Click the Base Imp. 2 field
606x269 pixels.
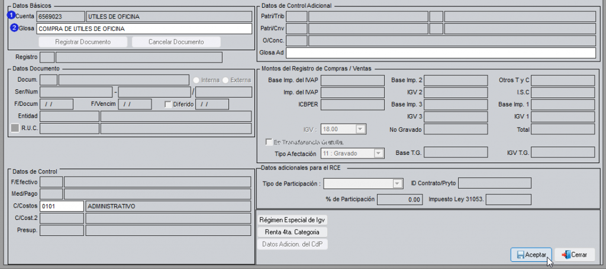point(456,80)
